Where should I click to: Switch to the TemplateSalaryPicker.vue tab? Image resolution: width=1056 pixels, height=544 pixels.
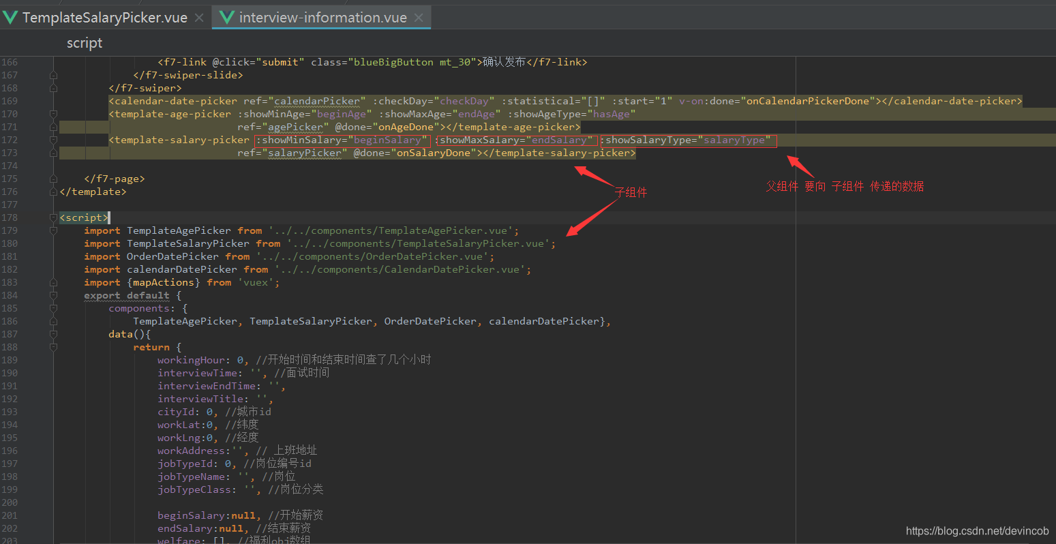[104, 18]
